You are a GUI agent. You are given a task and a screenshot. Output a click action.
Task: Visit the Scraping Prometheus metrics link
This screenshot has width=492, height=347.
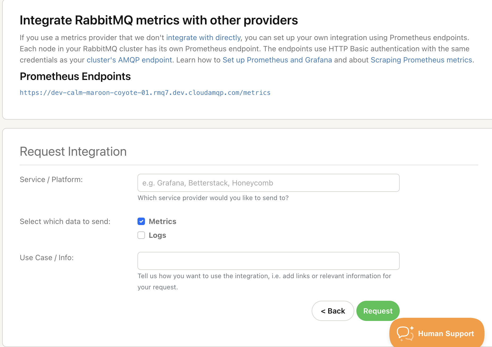421,60
